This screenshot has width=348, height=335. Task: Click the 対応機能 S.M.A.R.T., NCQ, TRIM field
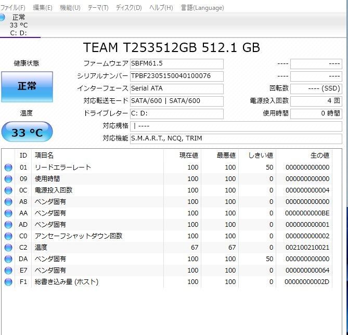(x=236, y=139)
